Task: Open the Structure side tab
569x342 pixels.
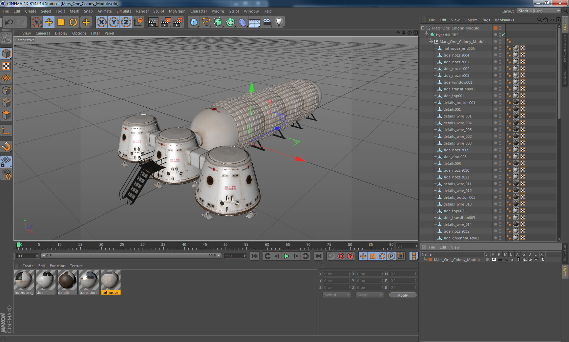Action: pos(565,76)
